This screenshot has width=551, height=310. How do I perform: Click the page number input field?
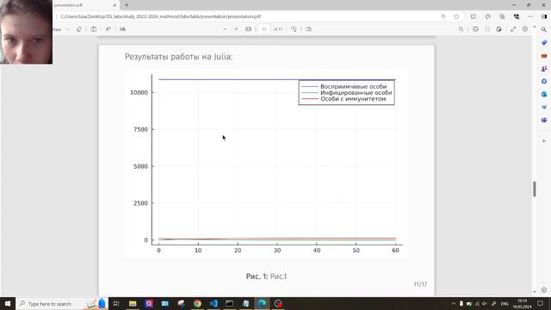tap(264, 29)
